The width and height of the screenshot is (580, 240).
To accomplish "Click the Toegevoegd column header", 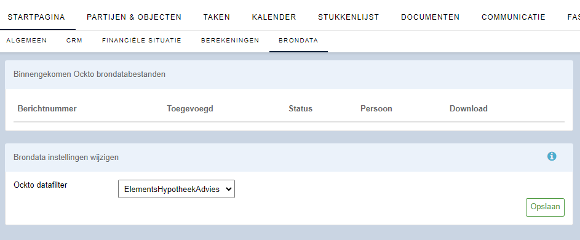I will 190,108.
